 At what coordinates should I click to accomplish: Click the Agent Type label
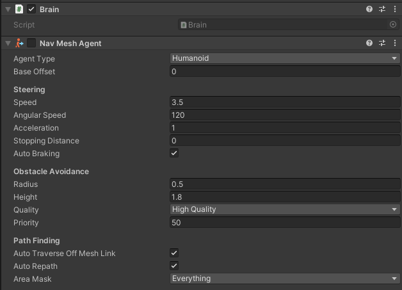tap(34, 59)
